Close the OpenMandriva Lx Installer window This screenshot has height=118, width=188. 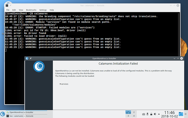181,59
